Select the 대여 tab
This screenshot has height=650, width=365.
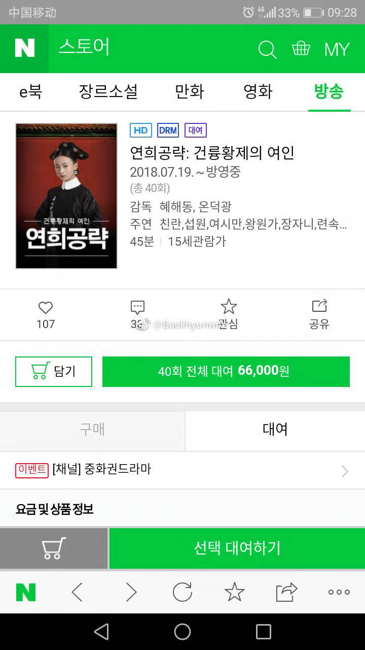275,430
